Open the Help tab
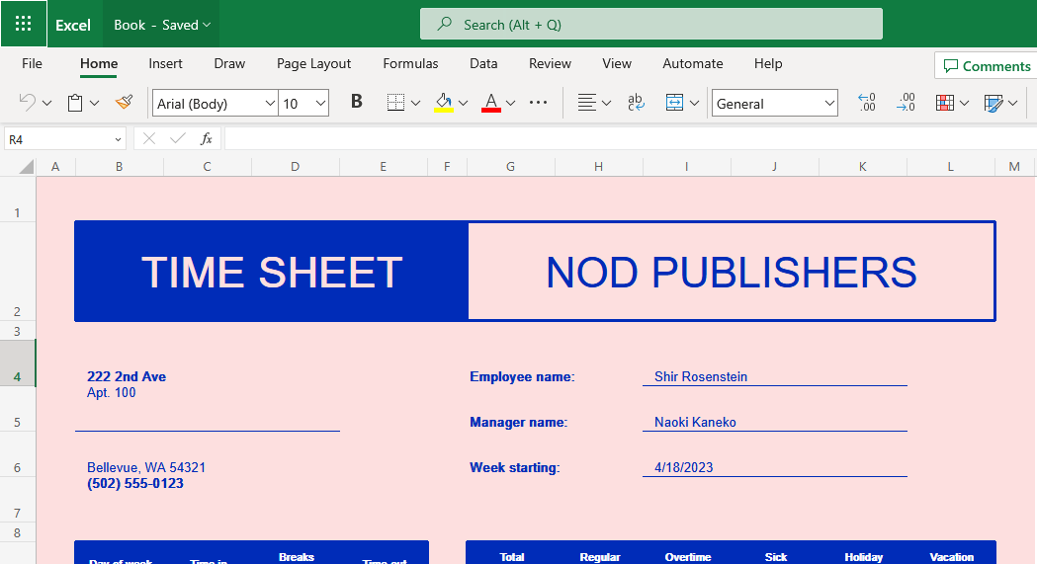 pyautogui.click(x=768, y=63)
